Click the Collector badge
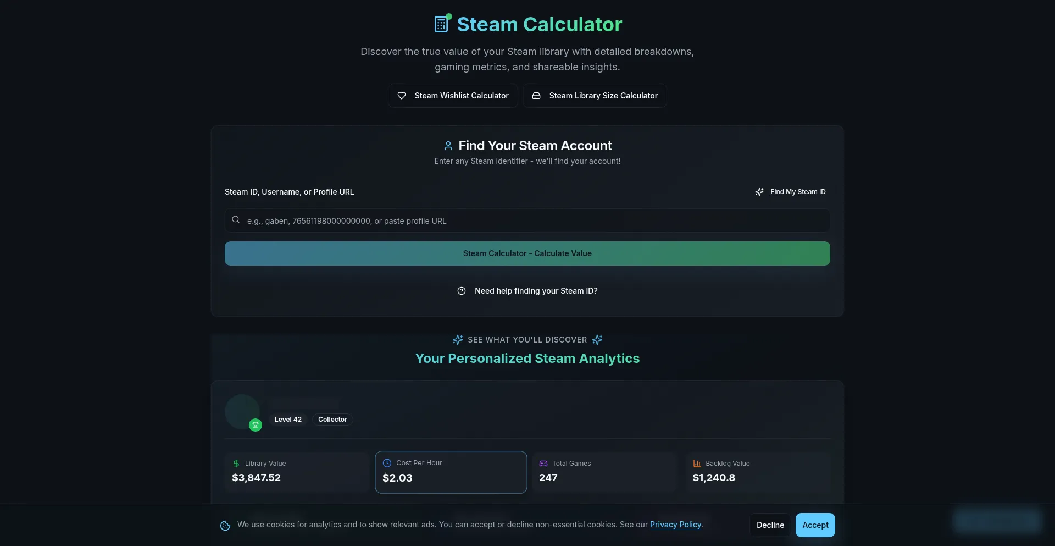Screen dimensions: 1055x546 [332, 420]
